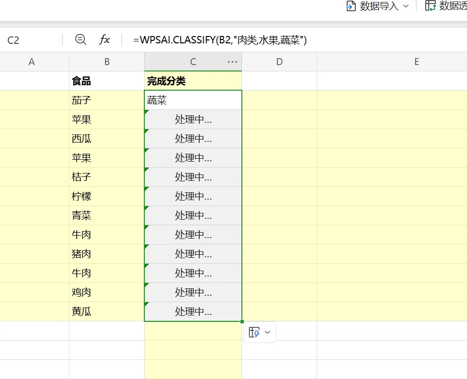Click the zoom magnifier icon in formula bar

click(80, 39)
